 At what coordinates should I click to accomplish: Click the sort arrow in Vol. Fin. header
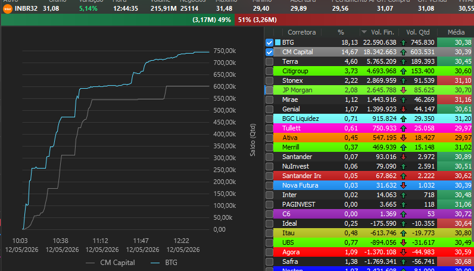tap(364, 32)
